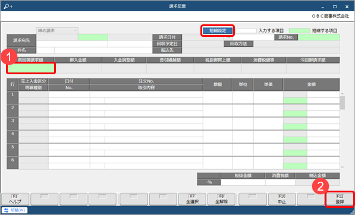355x215 pixels.
Task: Click the 注文No. column header
Action: coord(146,81)
